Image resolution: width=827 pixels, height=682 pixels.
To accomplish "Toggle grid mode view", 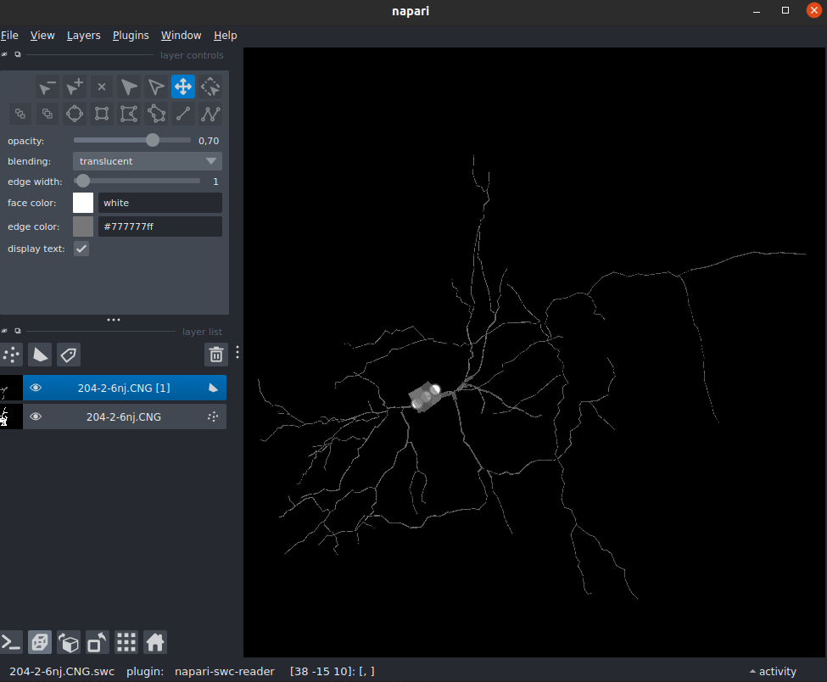I will [x=126, y=643].
